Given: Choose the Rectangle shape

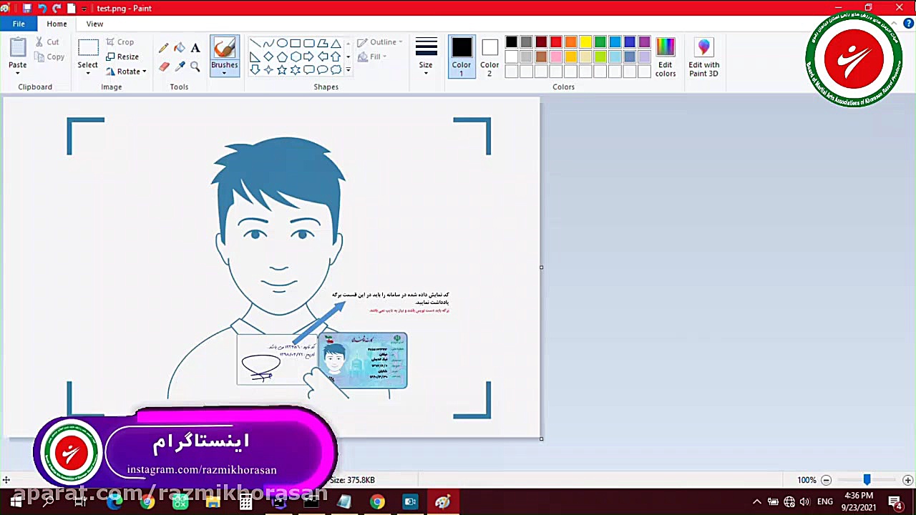Looking at the screenshot, I should click(296, 43).
